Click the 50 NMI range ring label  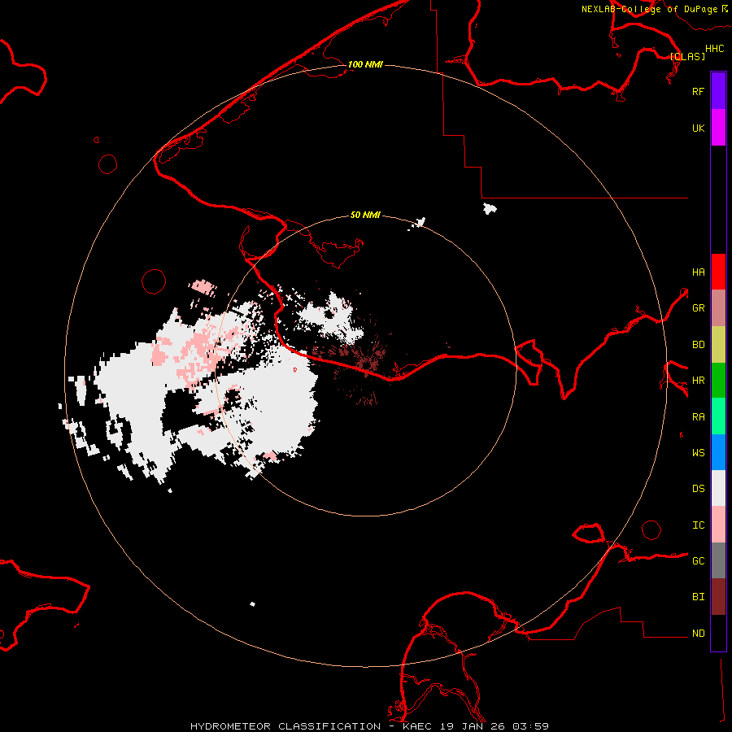point(365,215)
